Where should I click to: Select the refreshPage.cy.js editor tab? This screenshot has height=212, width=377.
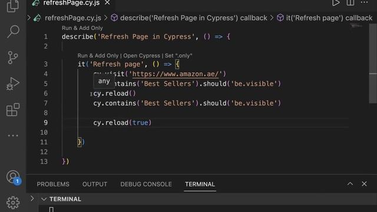[x=71, y=3]
